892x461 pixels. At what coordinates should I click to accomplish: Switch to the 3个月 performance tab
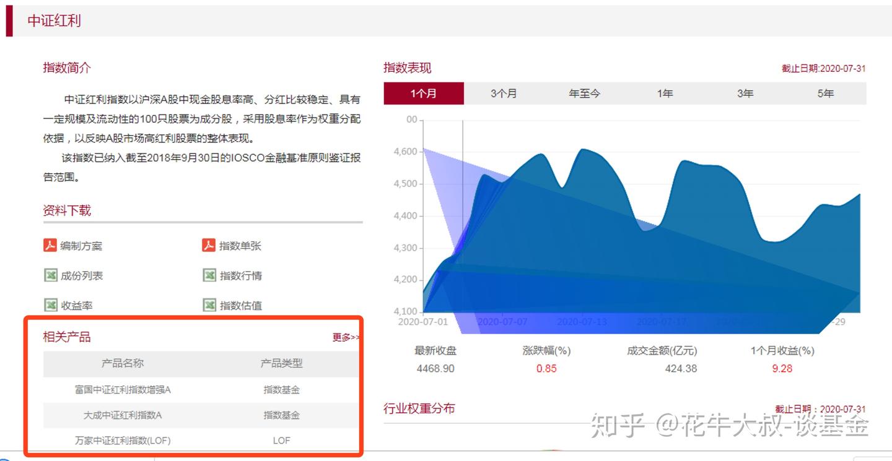[503, 93]
